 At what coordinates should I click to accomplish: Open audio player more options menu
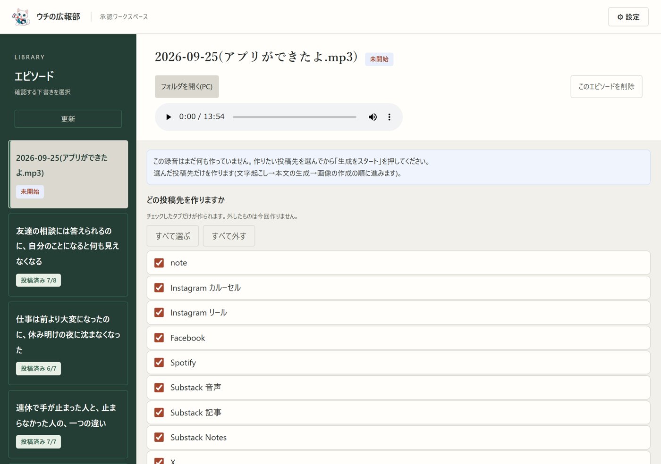(x=389, y=117)
